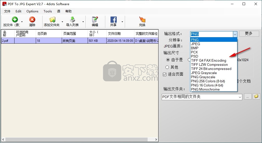Click the red Clear (清除) icon

[x=32, y=19]
